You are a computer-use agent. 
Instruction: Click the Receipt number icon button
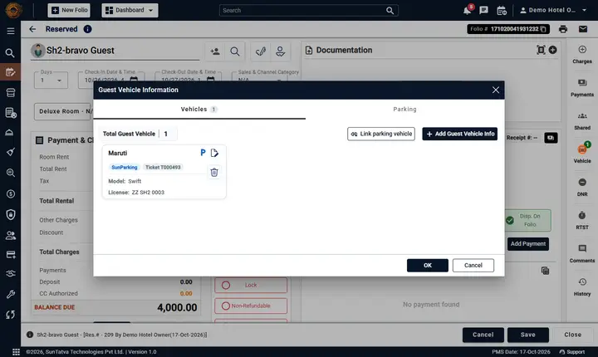551,138
